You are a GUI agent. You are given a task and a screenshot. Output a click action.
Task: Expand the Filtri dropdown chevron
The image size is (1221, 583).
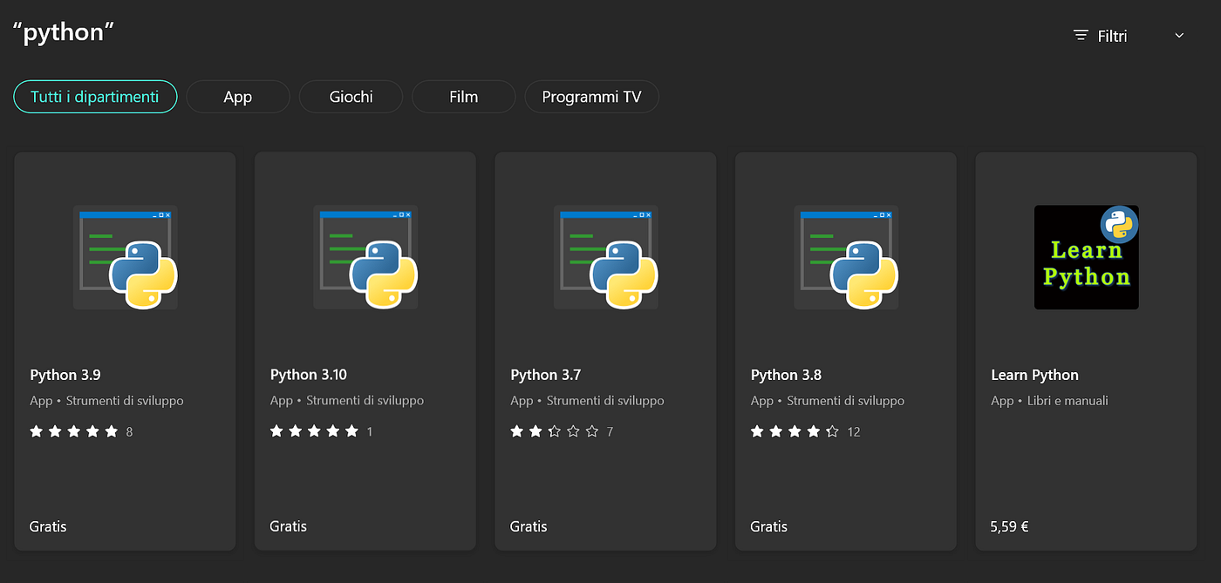1179,36
